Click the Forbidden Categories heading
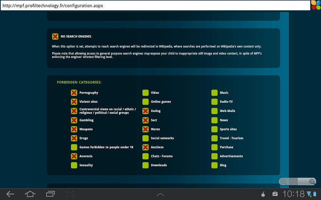This screenshot has height=200, width=321. (x=79, y=82)
